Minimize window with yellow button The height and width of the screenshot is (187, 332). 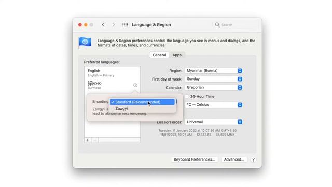pyautogui.click(x=86, y=25)
